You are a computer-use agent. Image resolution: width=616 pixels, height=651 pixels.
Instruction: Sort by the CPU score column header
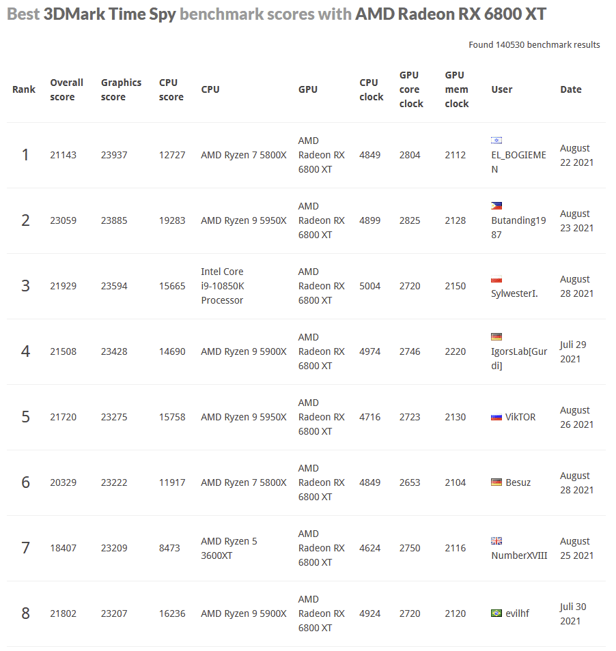click(x=171, y=89)
